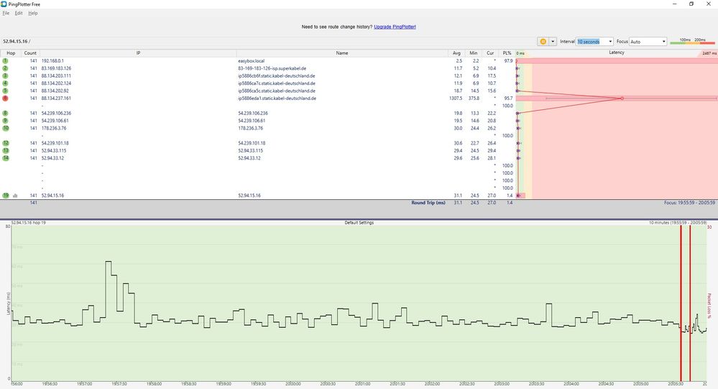
Task: Click the red latency point on hop 6 graph
Action: [x=622, y=98]
